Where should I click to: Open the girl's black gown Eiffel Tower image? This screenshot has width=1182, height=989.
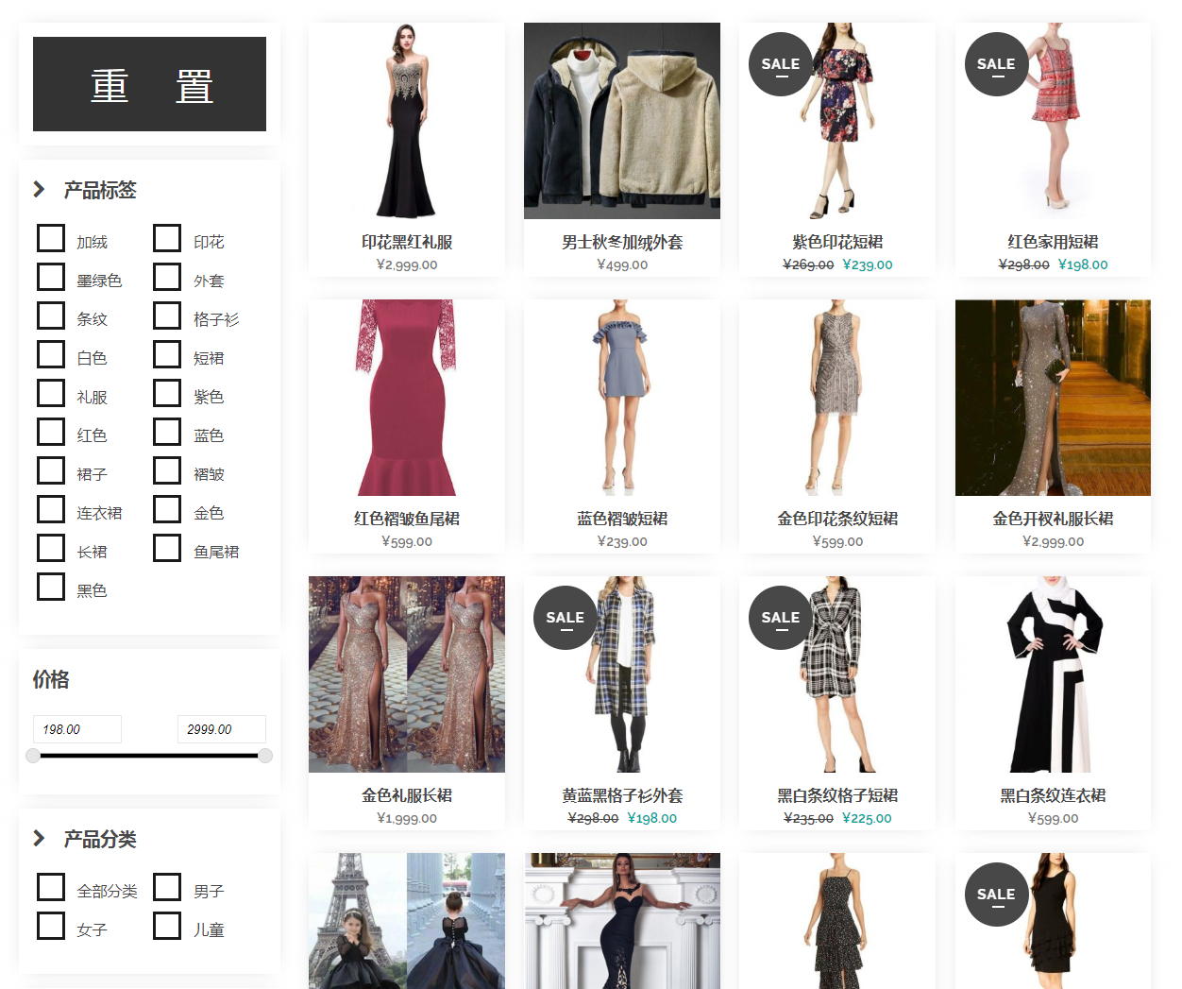407,921
